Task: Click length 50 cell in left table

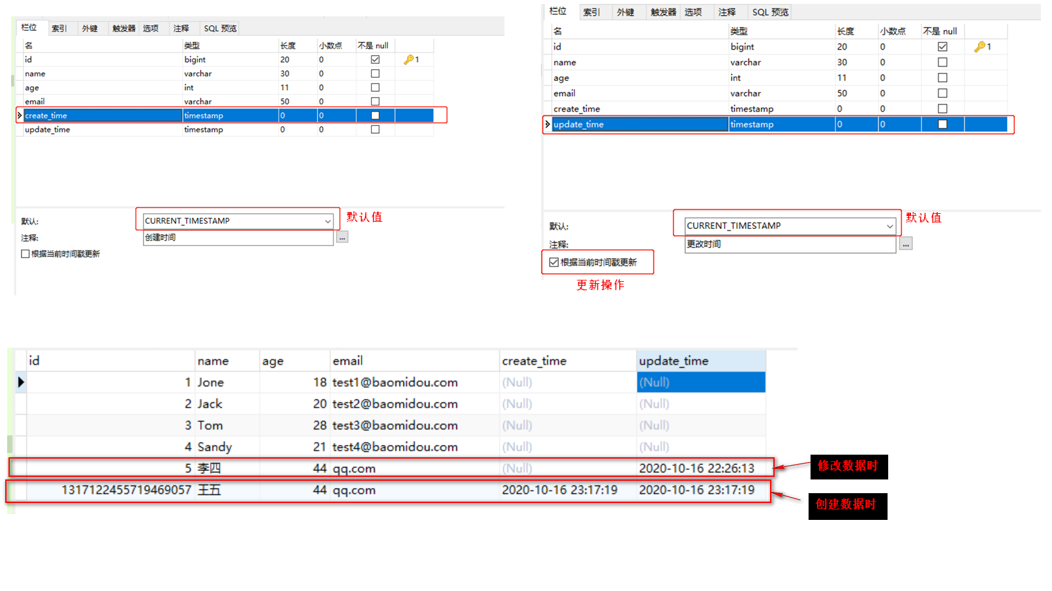Action: point(298,102)
